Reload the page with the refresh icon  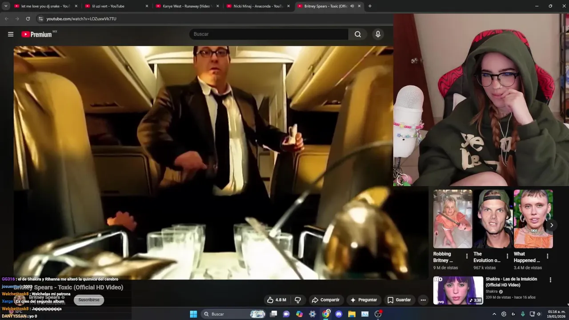[x=28, y=19]
